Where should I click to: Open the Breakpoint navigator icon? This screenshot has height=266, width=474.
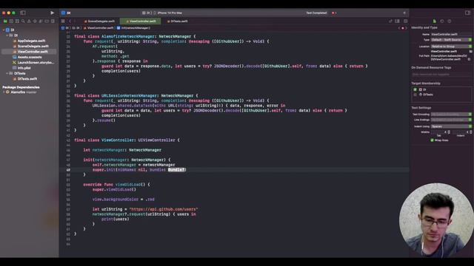(47, 21)
